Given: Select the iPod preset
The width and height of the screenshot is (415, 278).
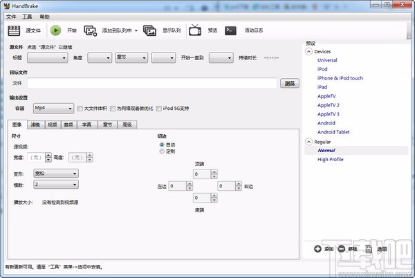Looking at the screenshot, I should [322, 69].
